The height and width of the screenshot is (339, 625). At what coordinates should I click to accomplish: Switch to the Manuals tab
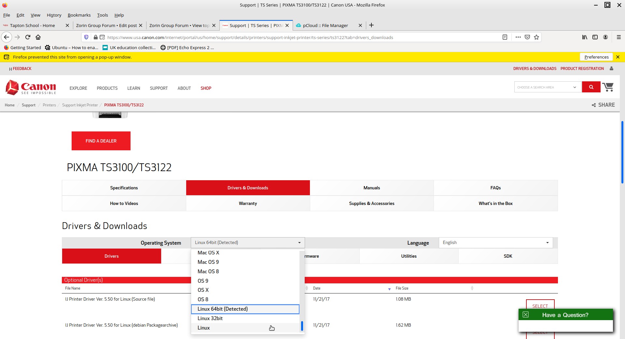point(371,188)
